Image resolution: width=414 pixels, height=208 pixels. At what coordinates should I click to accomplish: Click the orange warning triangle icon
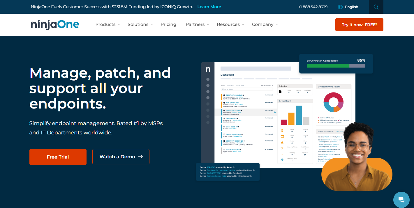point(282,142)
